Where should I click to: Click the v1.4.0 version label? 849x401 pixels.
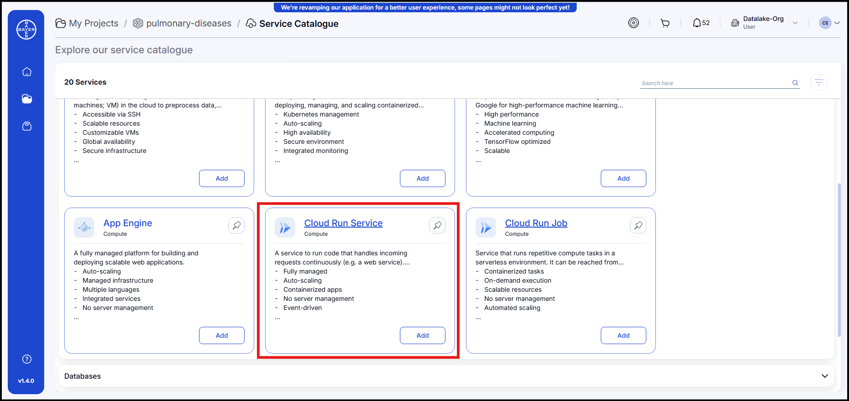(26, 381)
